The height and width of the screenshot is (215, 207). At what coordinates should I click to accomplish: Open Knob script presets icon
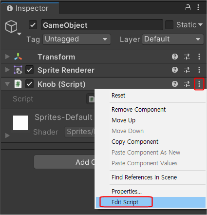(x=187, y=84)
